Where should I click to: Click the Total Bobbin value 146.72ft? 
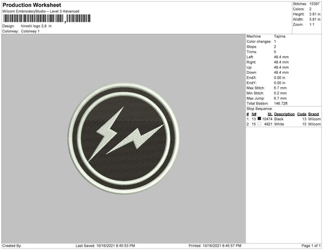click(281, 103)
